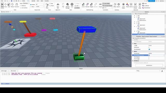Open the FILE menu
The width and height of the screenshot is (166, 93).
(x=2, y=1)
